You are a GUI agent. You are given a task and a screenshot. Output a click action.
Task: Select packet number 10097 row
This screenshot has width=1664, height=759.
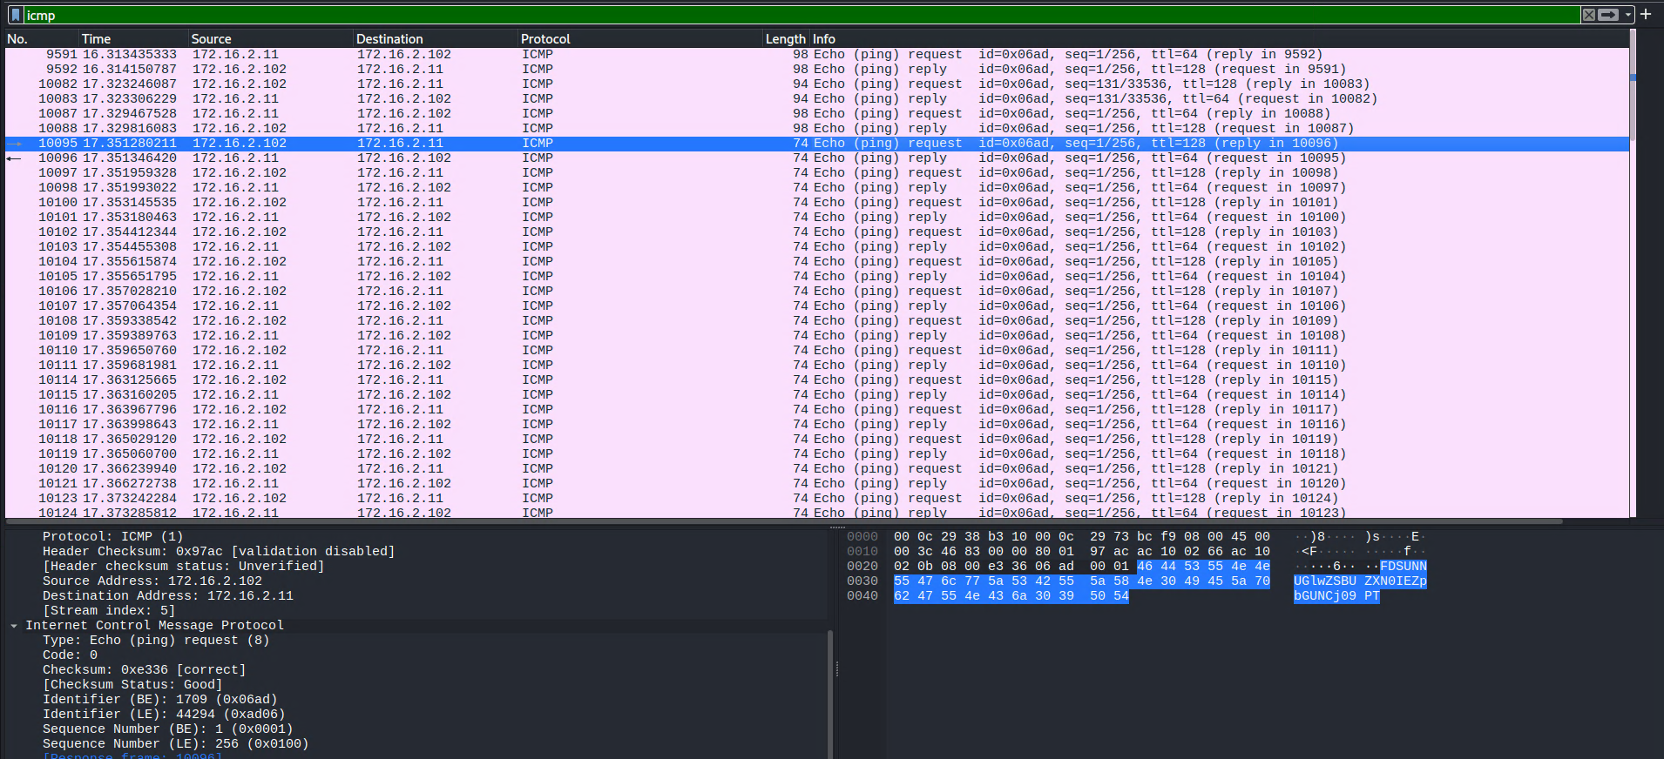[816, 173]
